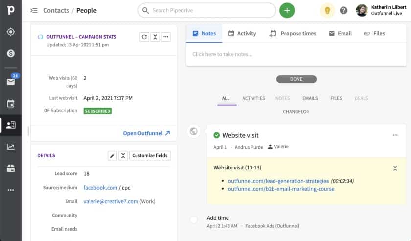The height and width of the screenshot is (241, 411).
Task: Click the Lead score value 18
Action: (86, 174)
